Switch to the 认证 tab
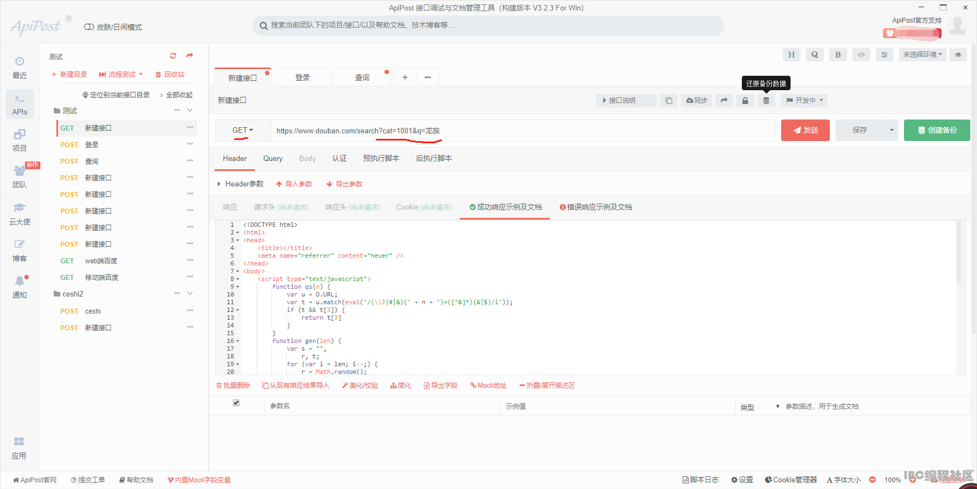This screenshot has height=489, width=977. point(339,158)
